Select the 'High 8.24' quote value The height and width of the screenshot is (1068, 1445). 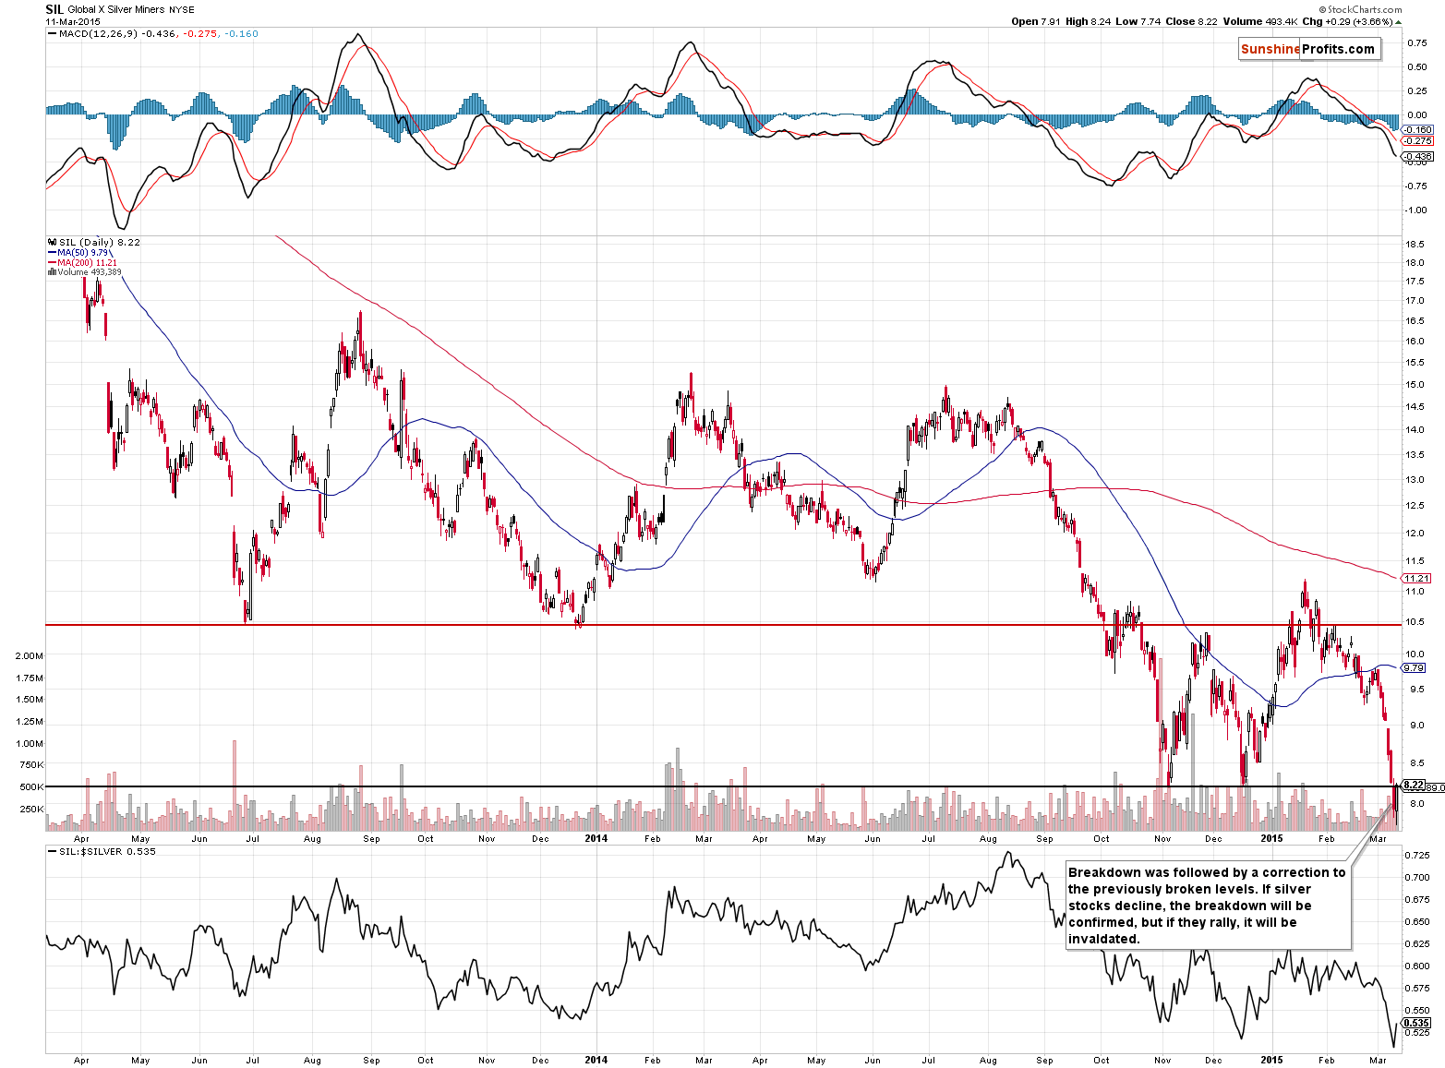click(x=1090, y=21)
